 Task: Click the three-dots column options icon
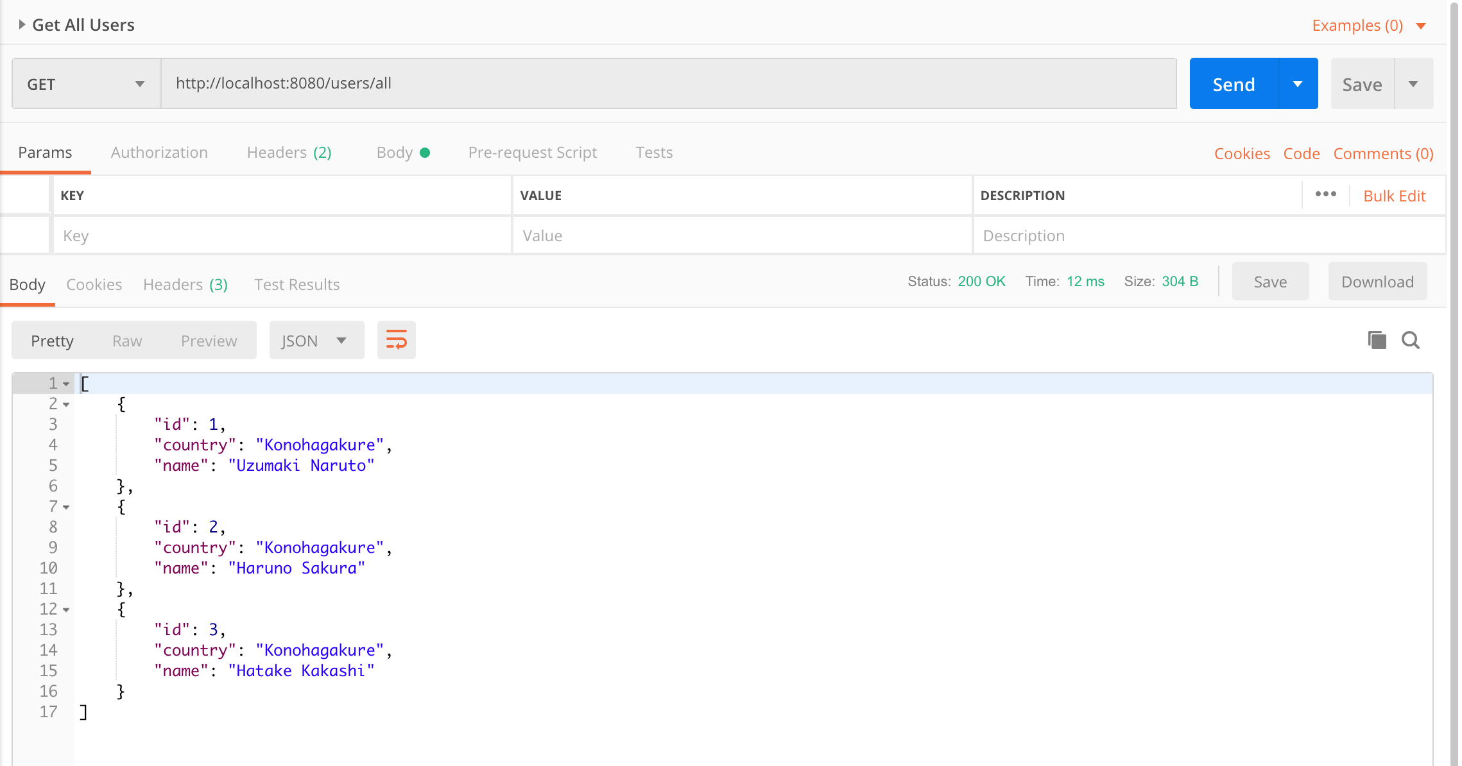1325,194
